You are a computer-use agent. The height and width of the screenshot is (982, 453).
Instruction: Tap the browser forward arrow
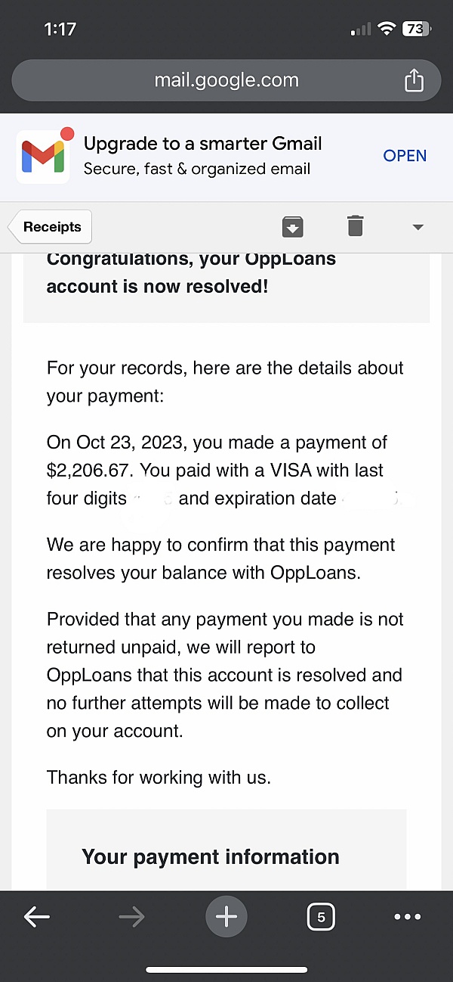point(131,917)
